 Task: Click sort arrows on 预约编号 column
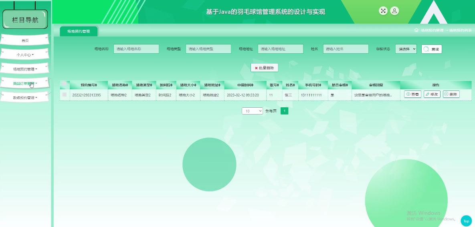point(96,85)
